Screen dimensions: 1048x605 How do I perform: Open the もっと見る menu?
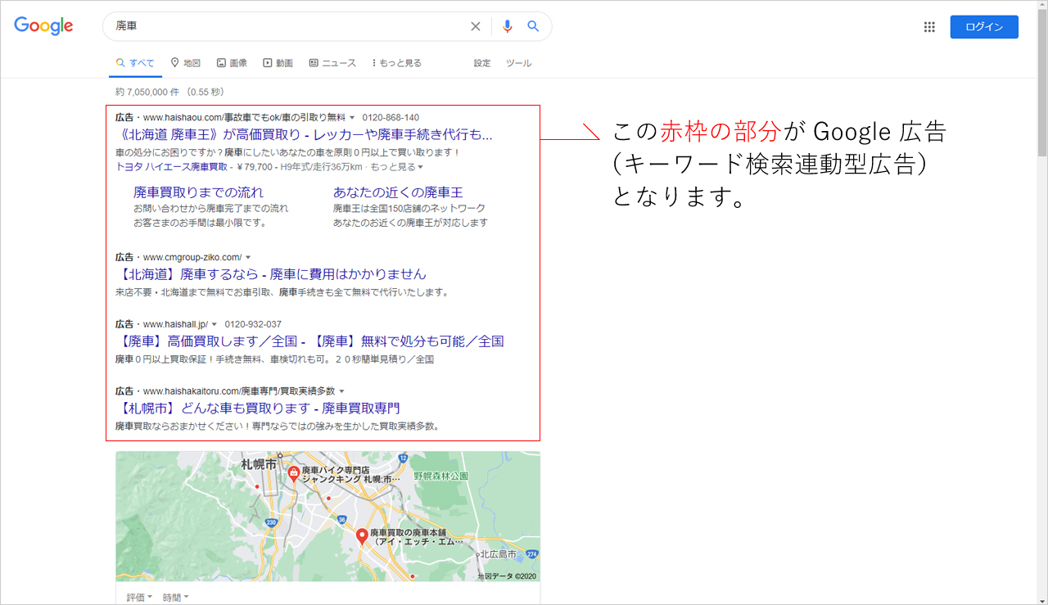pyautogui.click(x=397, y=63)
